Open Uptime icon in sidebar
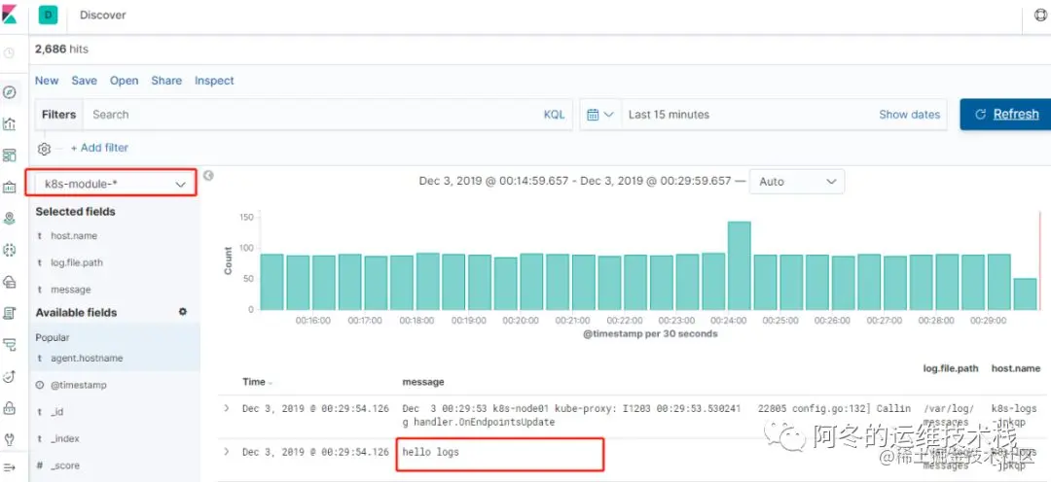 point(10,376)
